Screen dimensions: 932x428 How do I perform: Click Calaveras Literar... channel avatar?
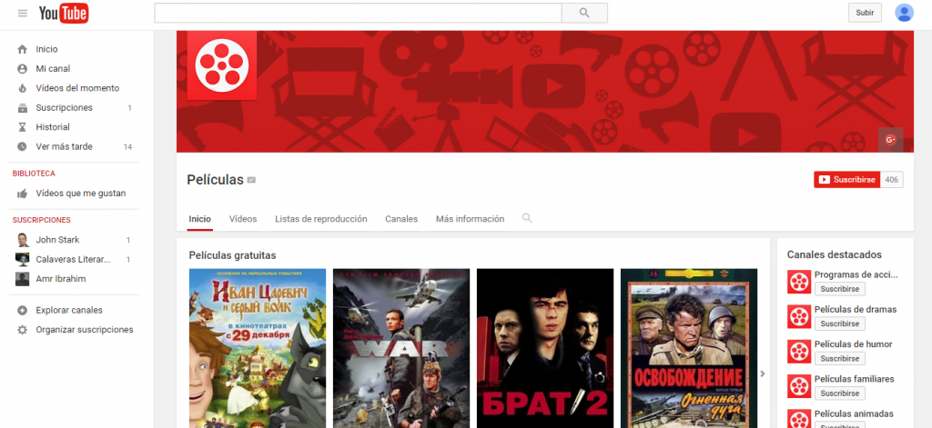click(23, 259)
